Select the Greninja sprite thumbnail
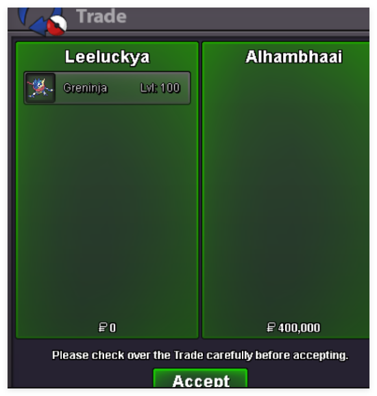 [40, 88]
